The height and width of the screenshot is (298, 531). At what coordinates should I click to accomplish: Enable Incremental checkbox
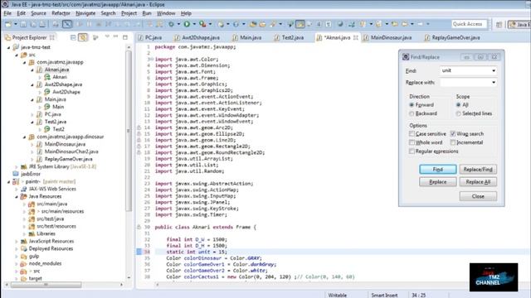click(x=453, y=142)
